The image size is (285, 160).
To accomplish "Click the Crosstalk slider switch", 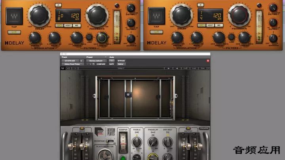I will 110,141.
